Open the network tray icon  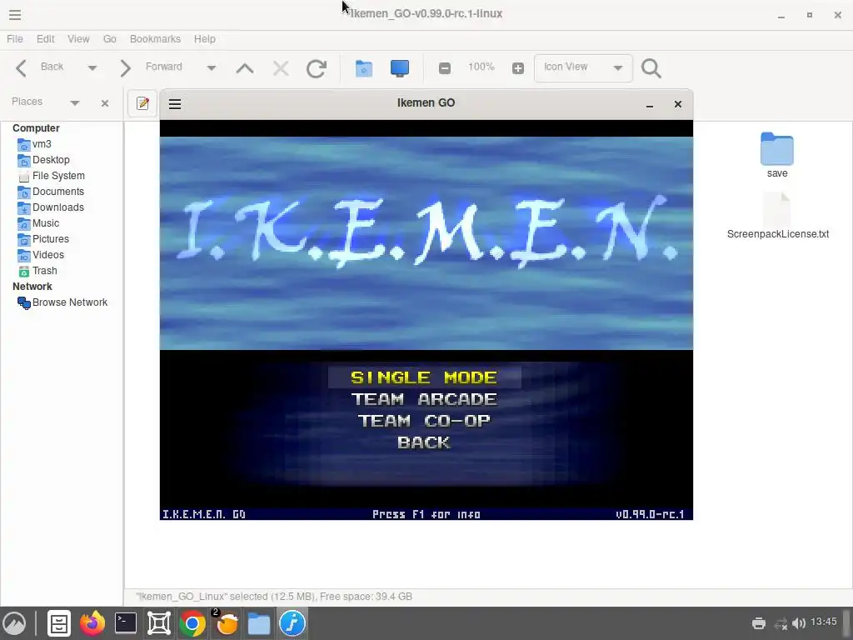781,623
